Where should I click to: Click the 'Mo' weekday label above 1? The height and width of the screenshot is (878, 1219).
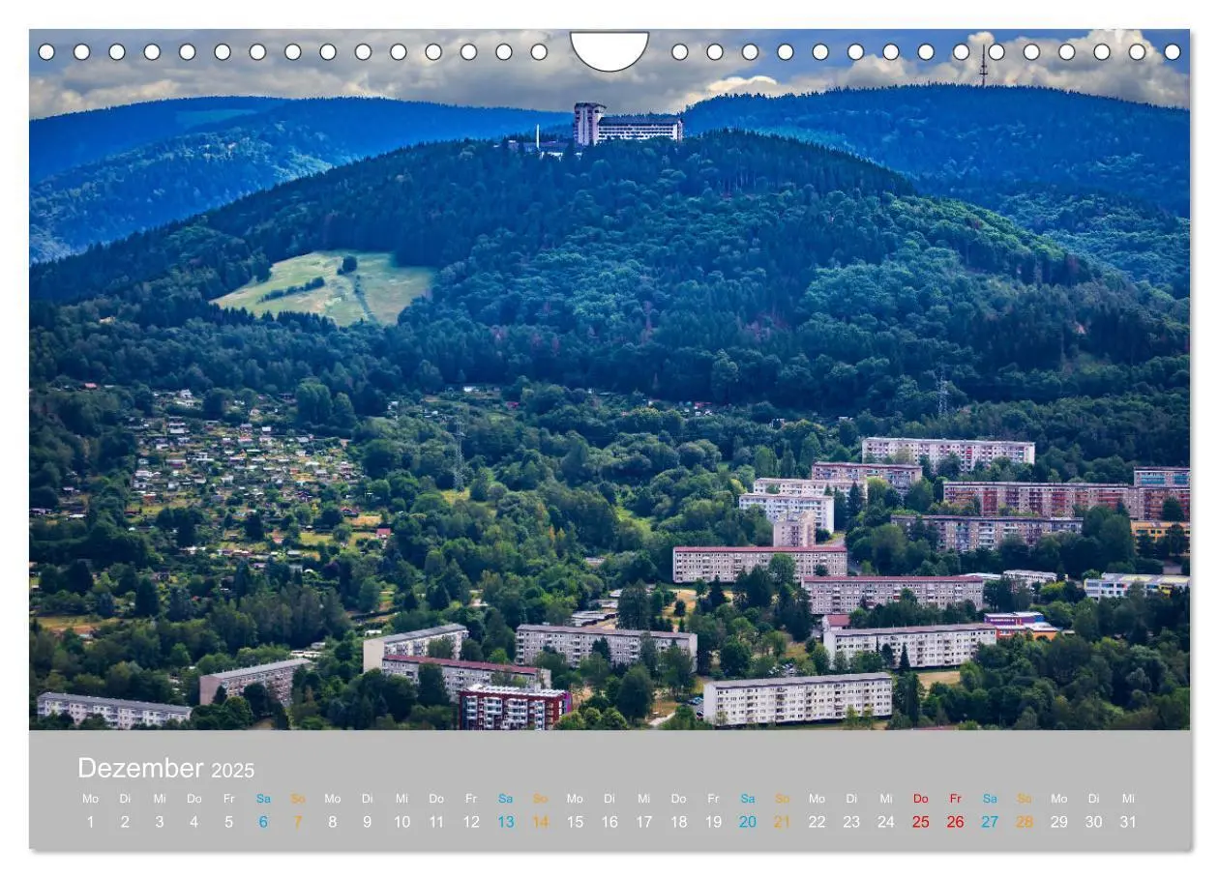click(x=91, y=799)
